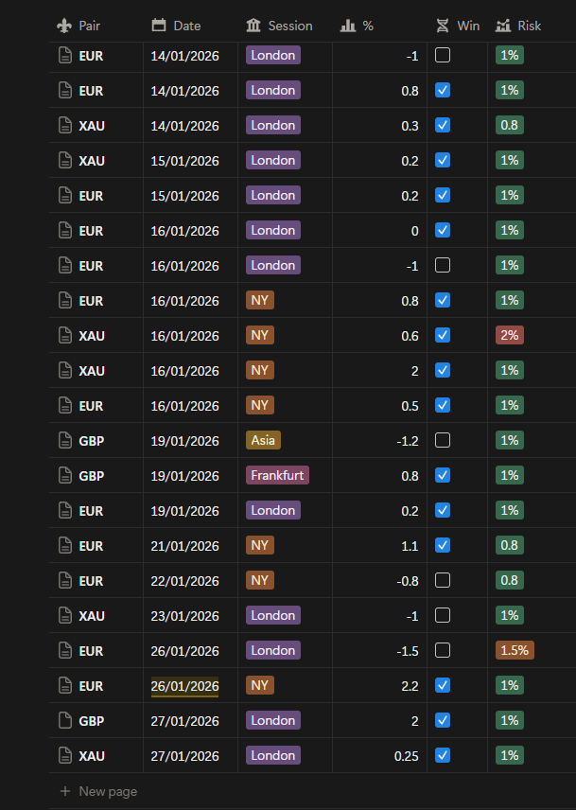The height and width of the screenshot is (810, 576).
Task: Check Win box for EUR 14/01/2026 -1 row
Action: pos(443,55)
